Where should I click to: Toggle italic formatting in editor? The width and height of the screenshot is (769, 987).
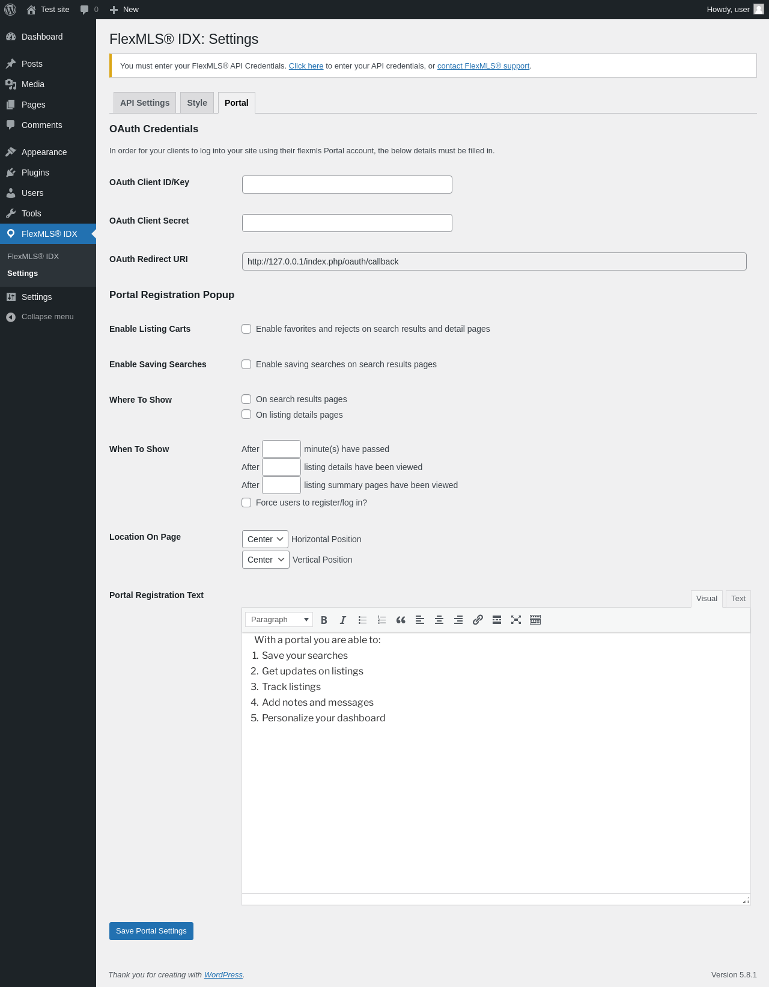pyautogui.click(x=343, y=620)
